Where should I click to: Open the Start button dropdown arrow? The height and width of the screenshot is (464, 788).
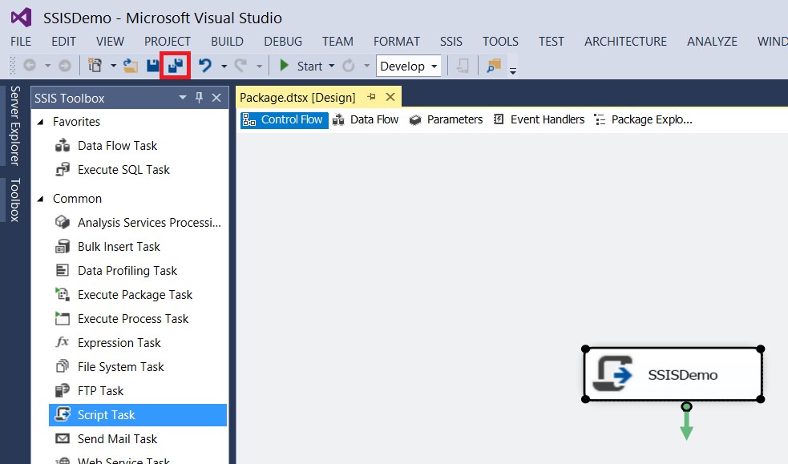pyautogui.click(x=331, y=66)
